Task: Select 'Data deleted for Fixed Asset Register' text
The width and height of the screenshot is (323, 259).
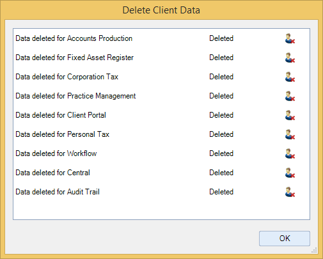Action: [75, 58]
